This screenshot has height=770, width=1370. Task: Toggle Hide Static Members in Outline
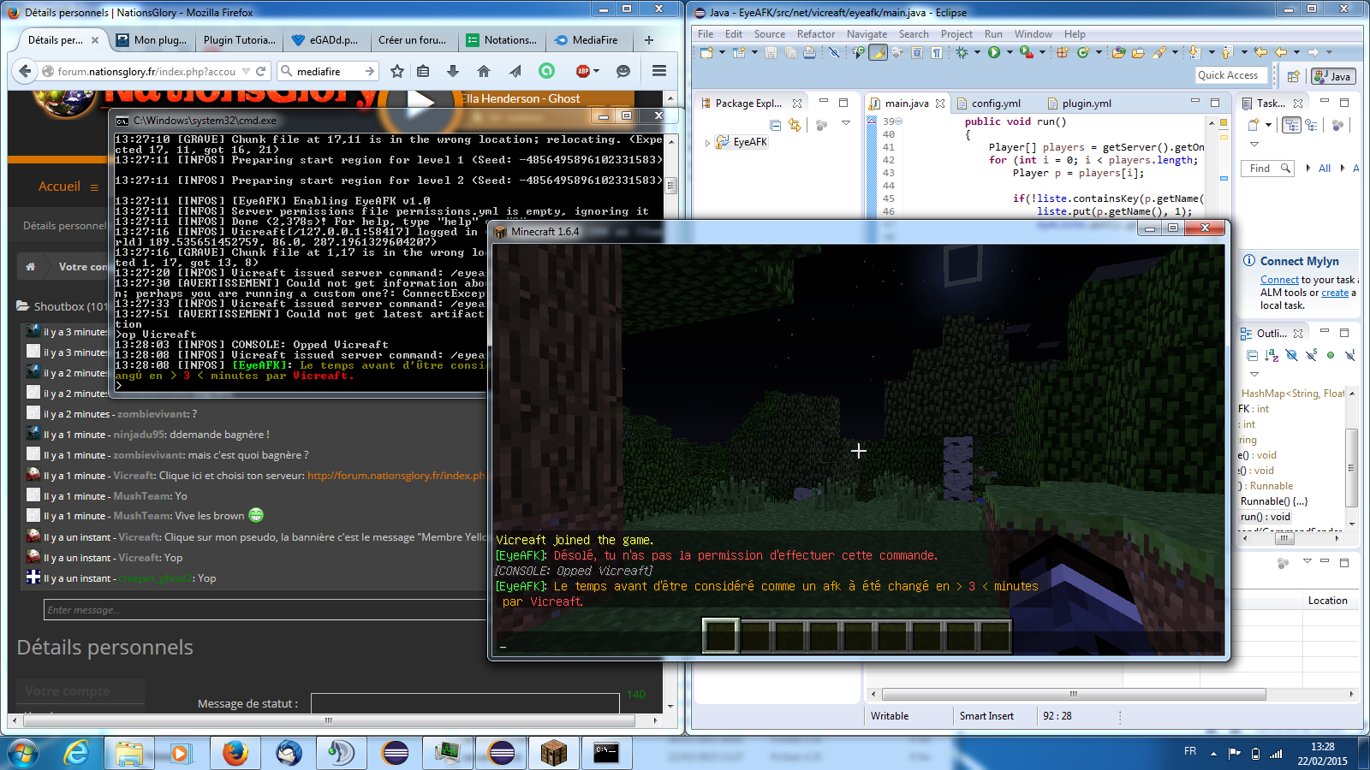(1311, 354)
